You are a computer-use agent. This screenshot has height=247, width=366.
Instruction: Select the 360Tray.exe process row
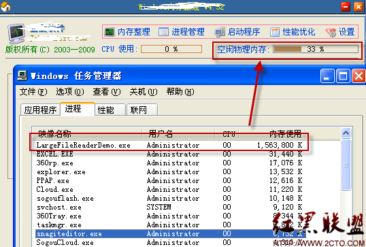tap(169, 216)
